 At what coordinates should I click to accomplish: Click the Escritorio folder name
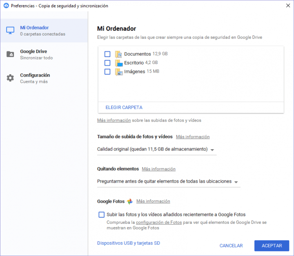coord(134,63)
